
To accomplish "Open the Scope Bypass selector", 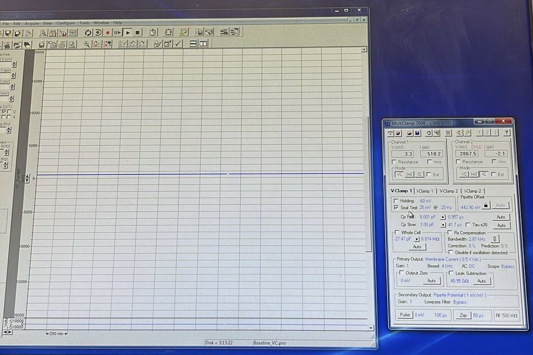I will click(507, 267).
